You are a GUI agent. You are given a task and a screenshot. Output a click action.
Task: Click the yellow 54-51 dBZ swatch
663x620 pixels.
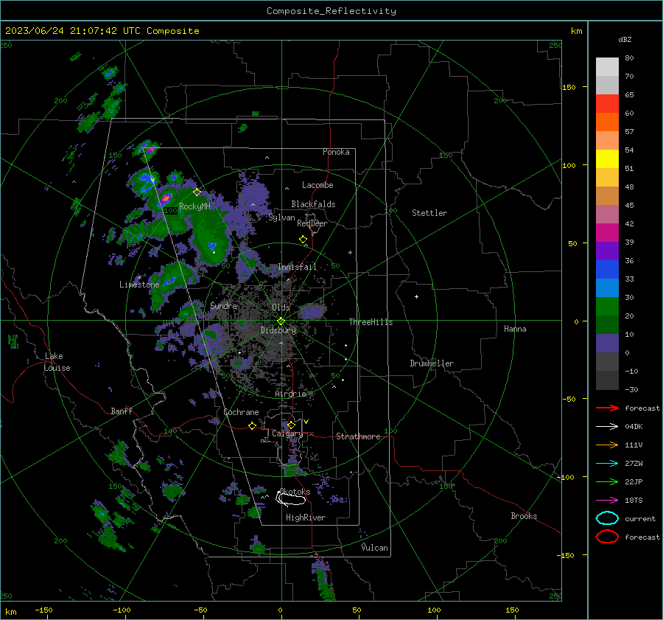pyautogui.click(x=607, y=159)
